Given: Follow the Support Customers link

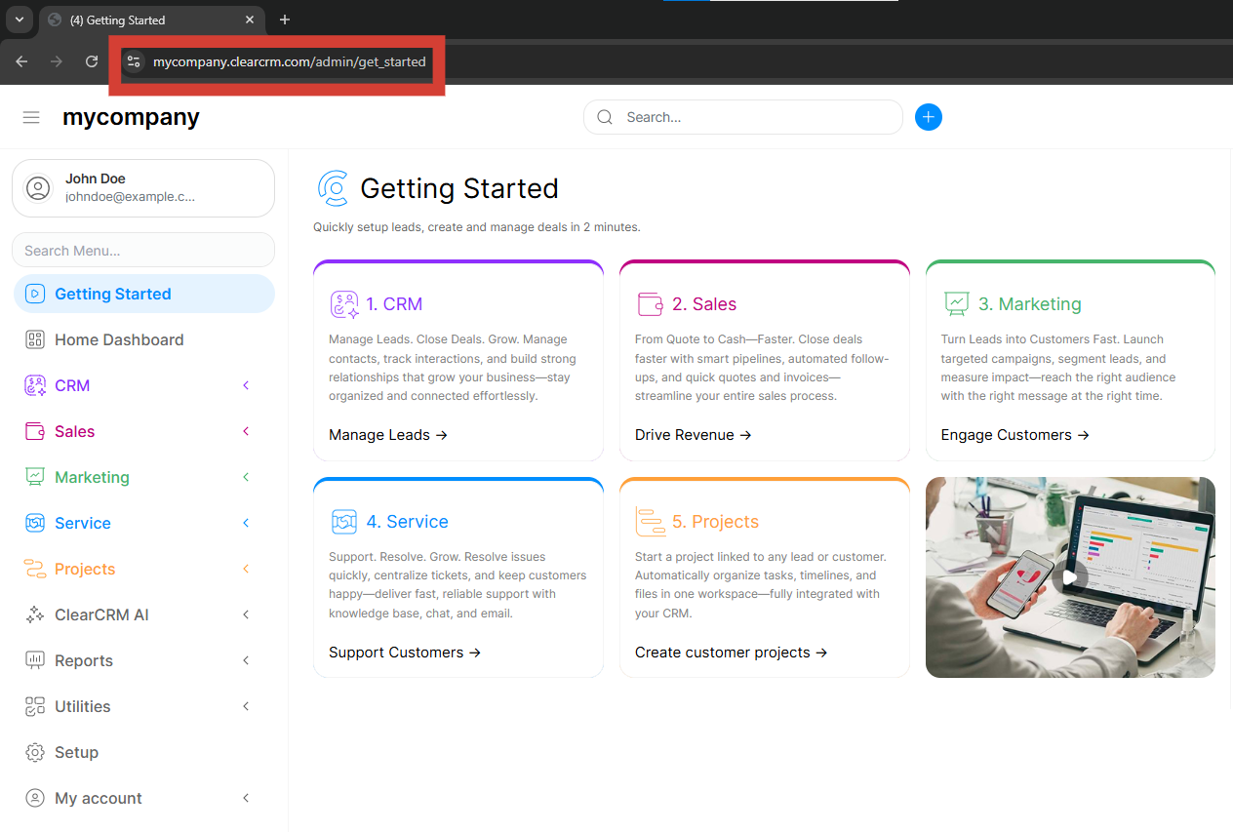Looking at the screenshot, I should [405, 653].
